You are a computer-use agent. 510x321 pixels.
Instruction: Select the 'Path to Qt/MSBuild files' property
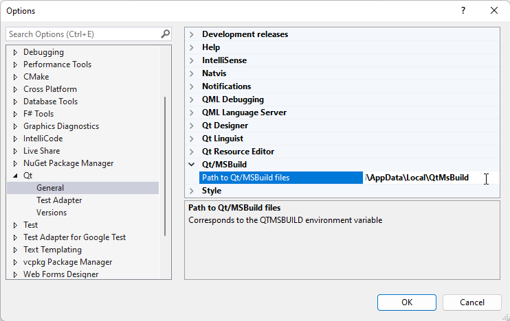tap(280, 178)
